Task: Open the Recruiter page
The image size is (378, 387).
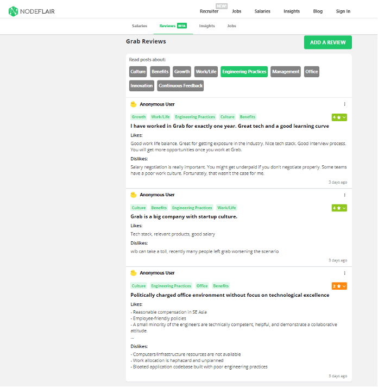Action: pyautogui.click(x=209, y=11)
